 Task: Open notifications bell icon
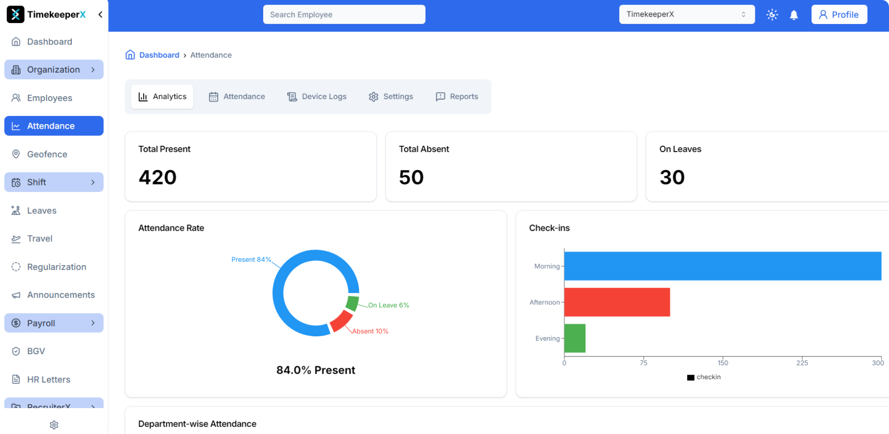(794, 15)
